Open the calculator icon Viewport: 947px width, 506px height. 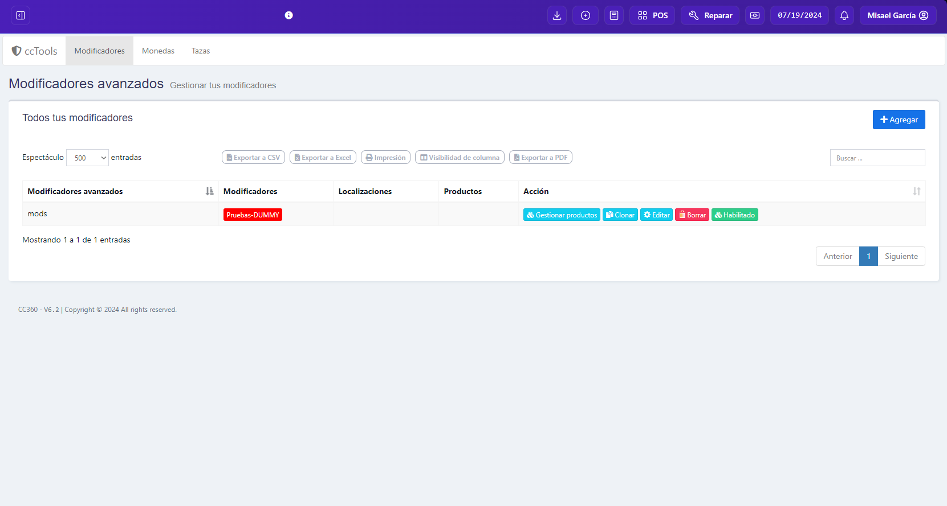coord(614,15)
